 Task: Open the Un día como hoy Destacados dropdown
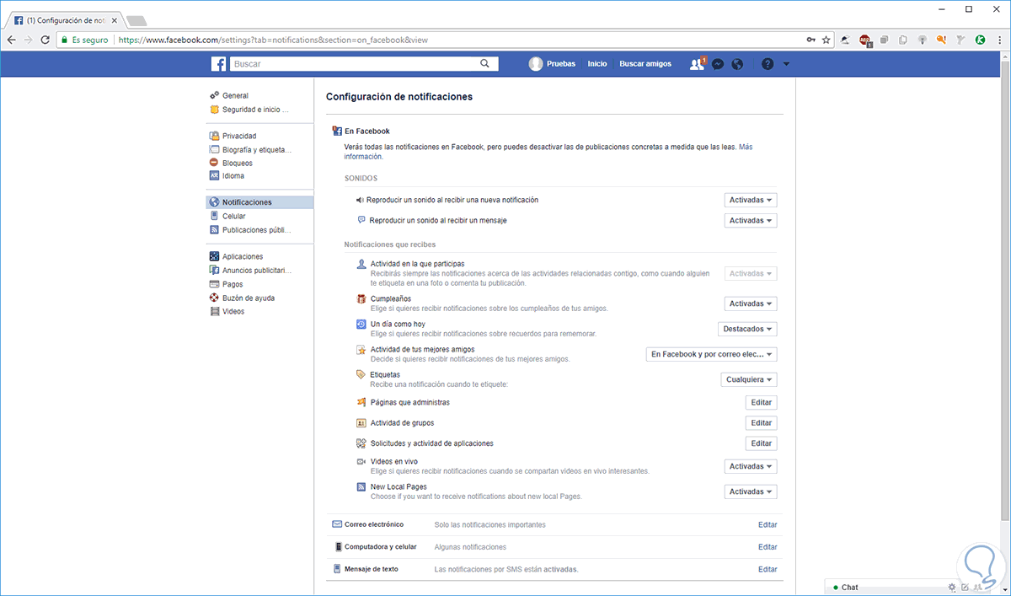(x=748, y=329)
